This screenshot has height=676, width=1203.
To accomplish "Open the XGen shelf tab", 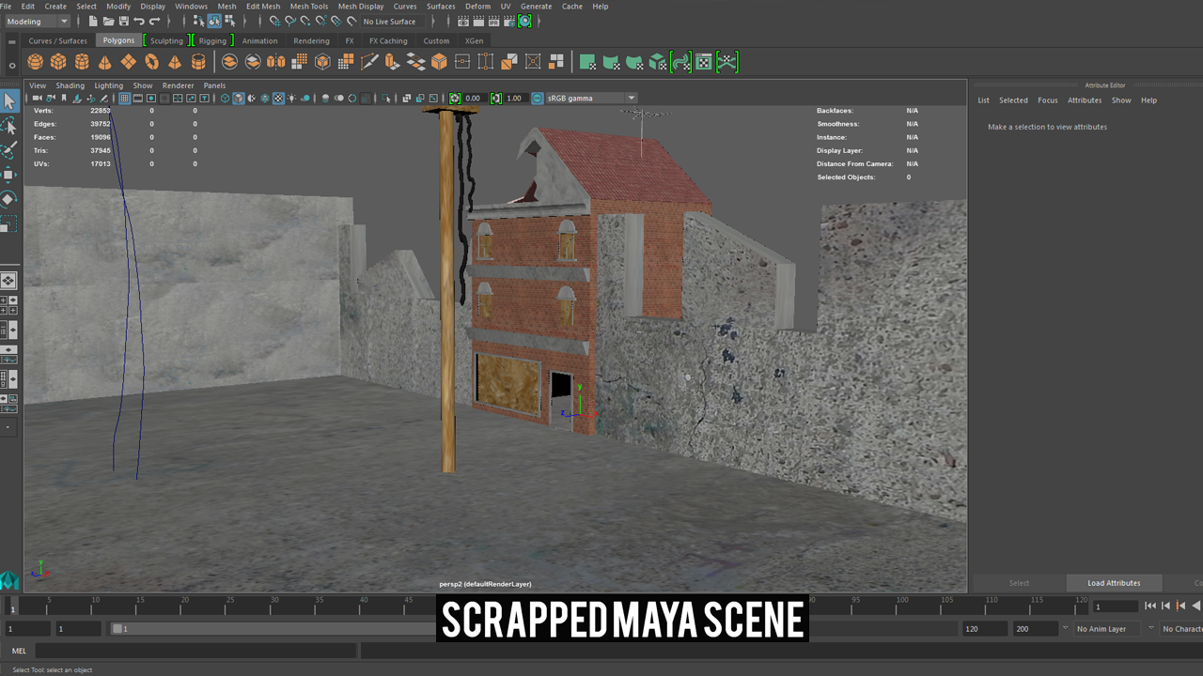I will point(474,40).
